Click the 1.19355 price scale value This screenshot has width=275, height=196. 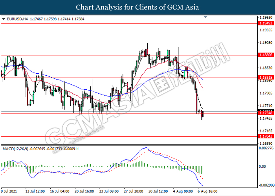tap(266, 30)
